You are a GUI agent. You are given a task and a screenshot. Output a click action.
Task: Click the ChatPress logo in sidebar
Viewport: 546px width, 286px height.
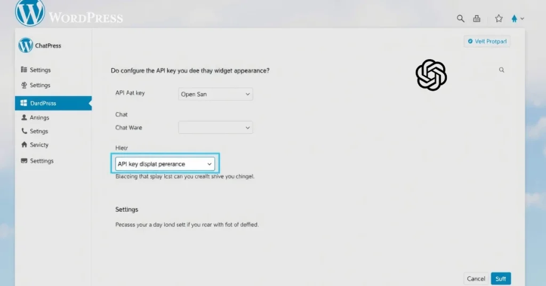(x=26, y=45)
